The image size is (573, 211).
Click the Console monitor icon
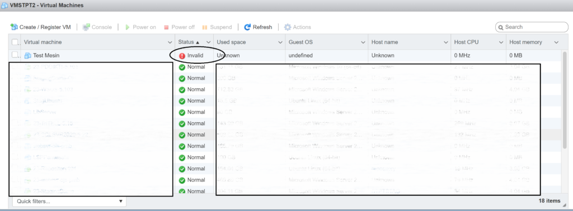(x=86, y=27)
